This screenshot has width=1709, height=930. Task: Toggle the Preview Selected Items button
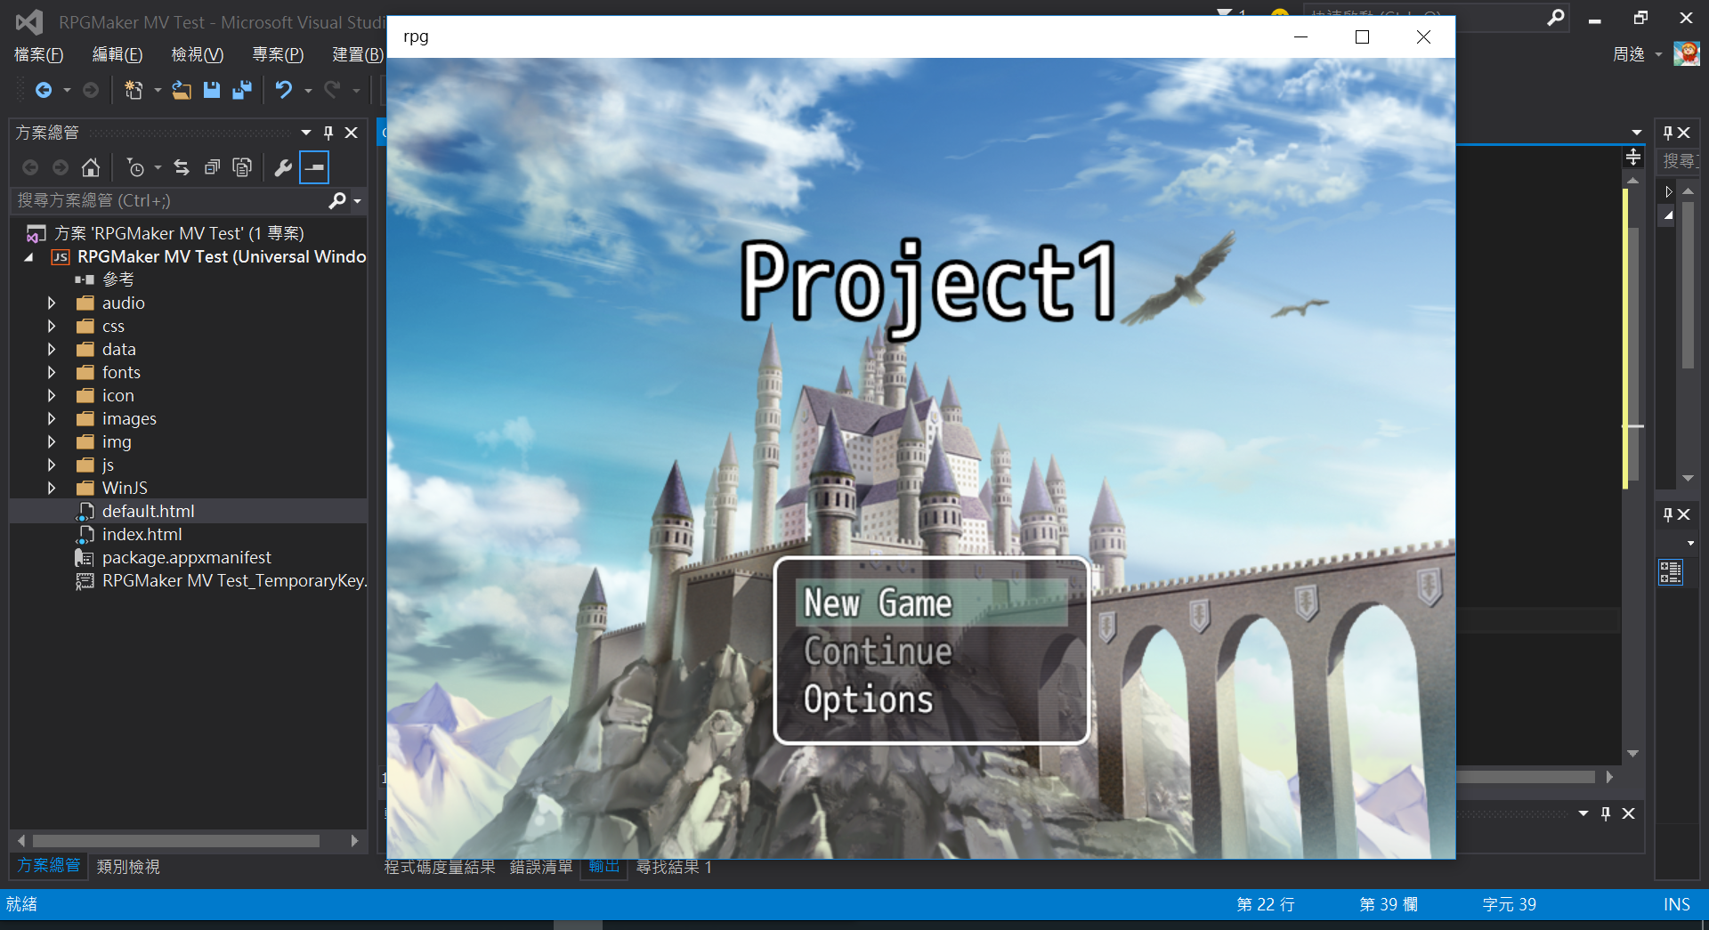click(314, 167)
